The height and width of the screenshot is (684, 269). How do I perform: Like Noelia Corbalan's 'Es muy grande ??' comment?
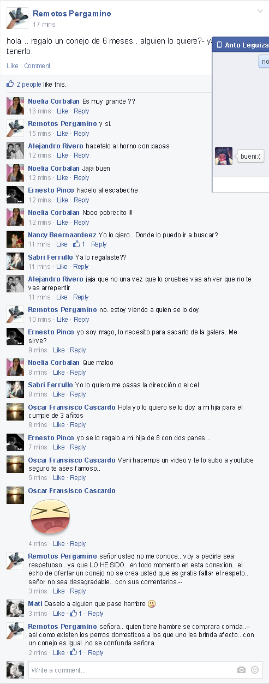(x=62, y=111)
